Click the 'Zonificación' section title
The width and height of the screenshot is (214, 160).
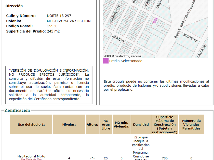click(17, 110)
